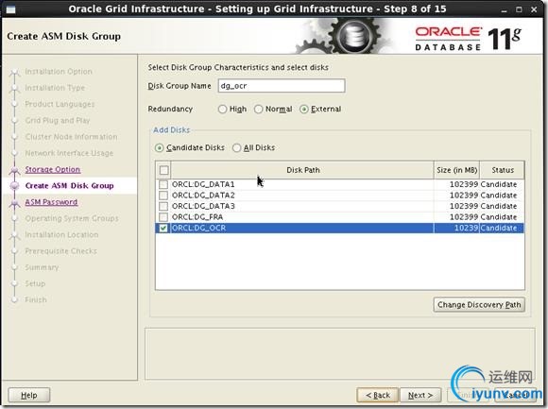
Task: Open the ASM Password step link
Action: [51, 202]
